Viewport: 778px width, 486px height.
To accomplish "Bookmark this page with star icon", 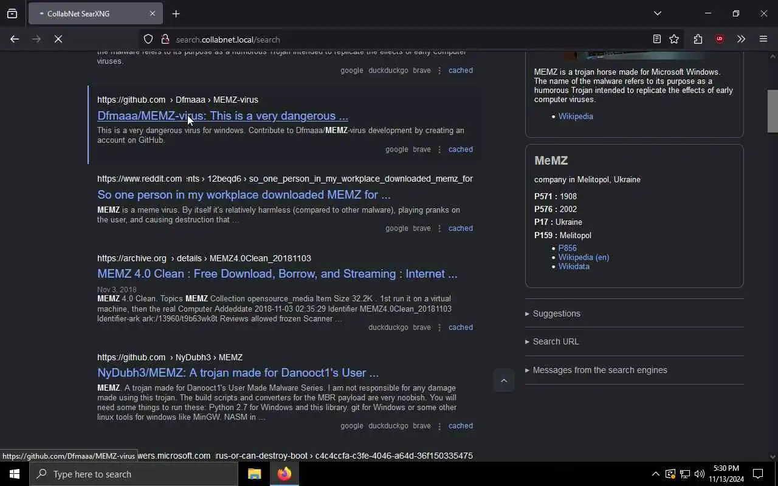I will point(674,39).
